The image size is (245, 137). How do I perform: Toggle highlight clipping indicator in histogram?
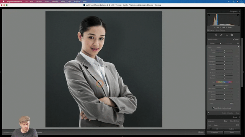pyautogui.click(x=238, y=15)
